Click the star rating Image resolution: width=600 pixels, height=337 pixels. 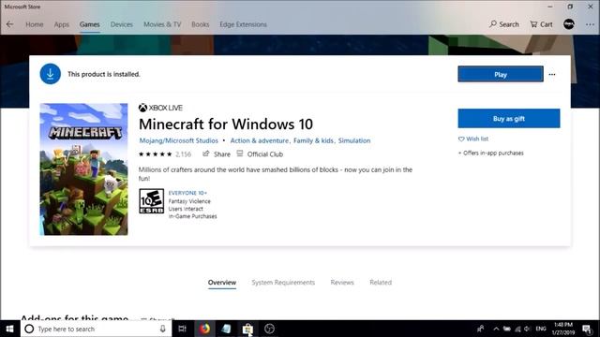(x=156, y=154)
